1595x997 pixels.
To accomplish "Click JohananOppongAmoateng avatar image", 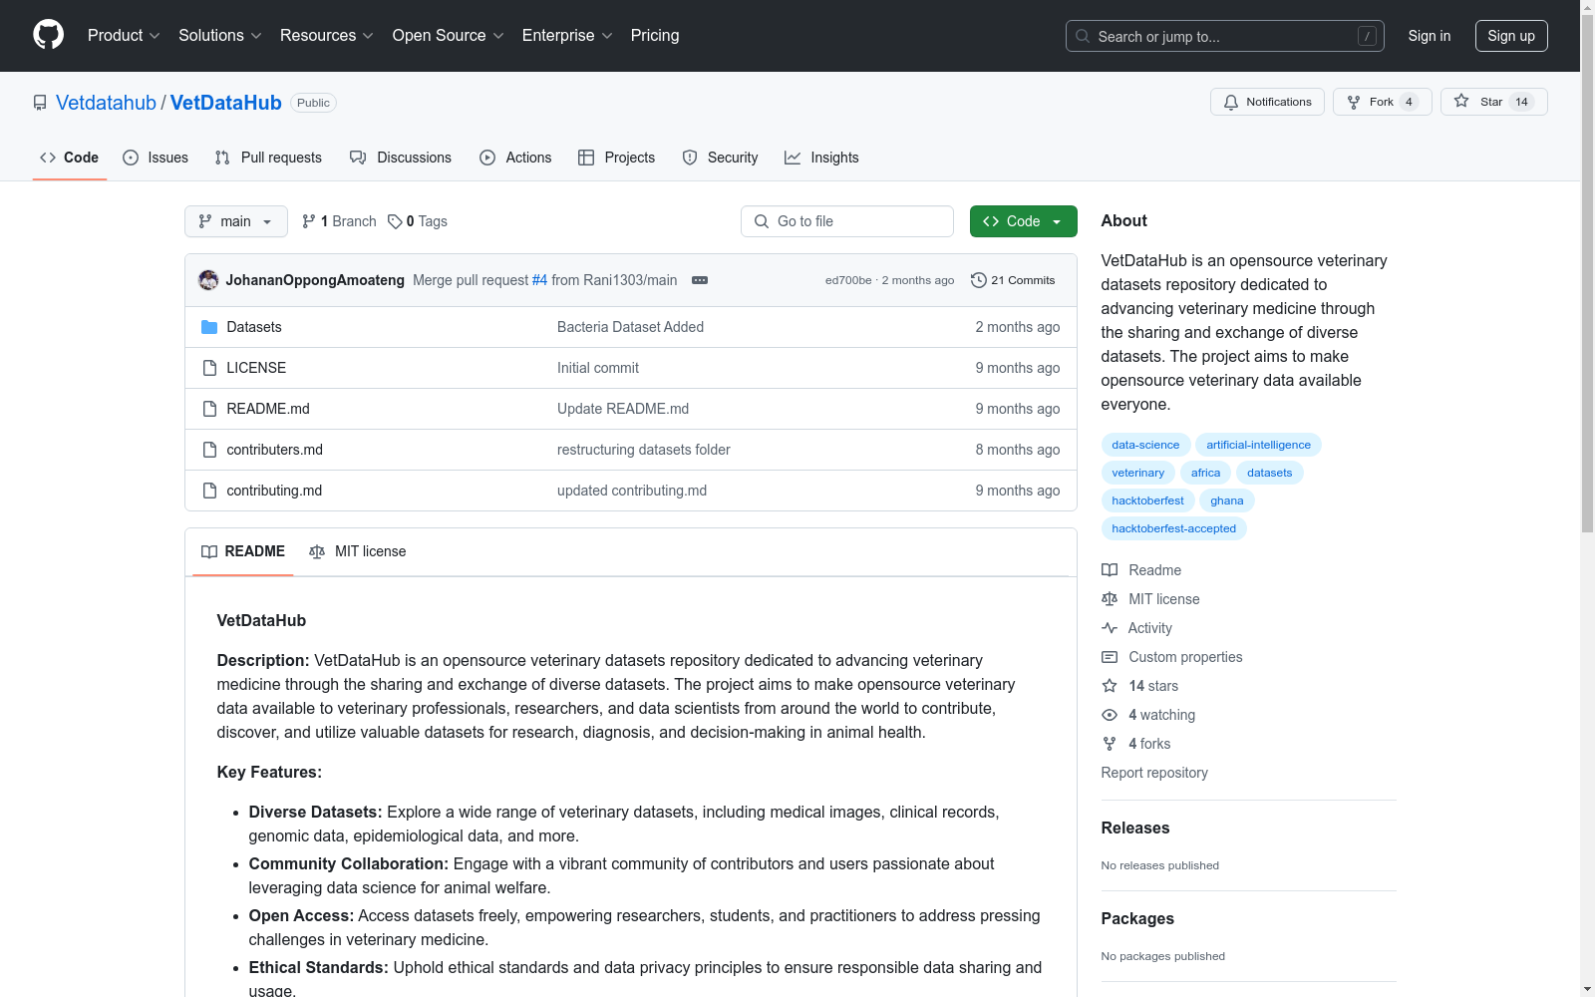I will (x=208, y=280).
